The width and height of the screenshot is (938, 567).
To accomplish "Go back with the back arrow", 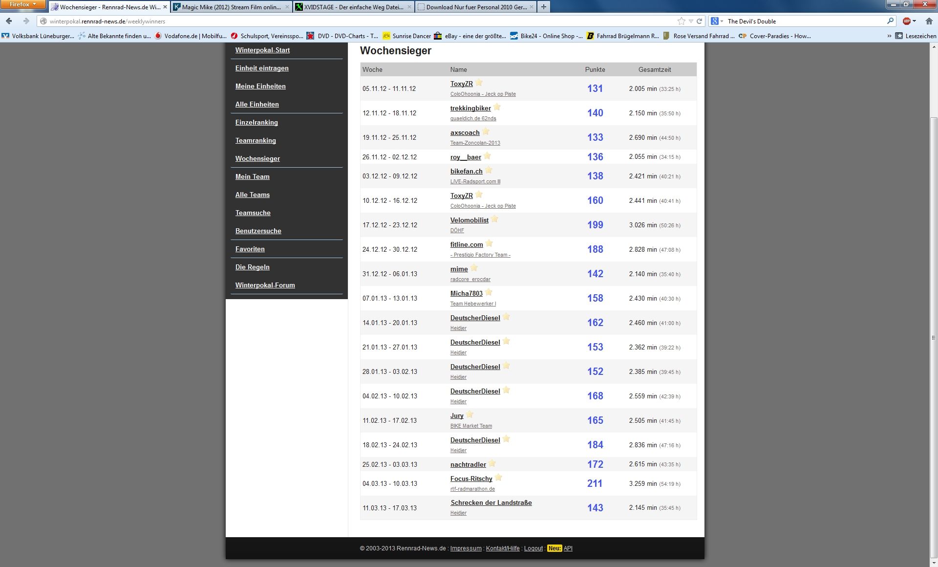I will click(9, 21).
